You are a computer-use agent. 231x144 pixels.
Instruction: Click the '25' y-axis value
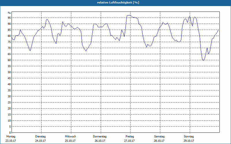pyautogui.click(x=9, y=103)
